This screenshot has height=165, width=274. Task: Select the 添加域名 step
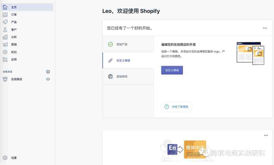[x=128, y=76]
